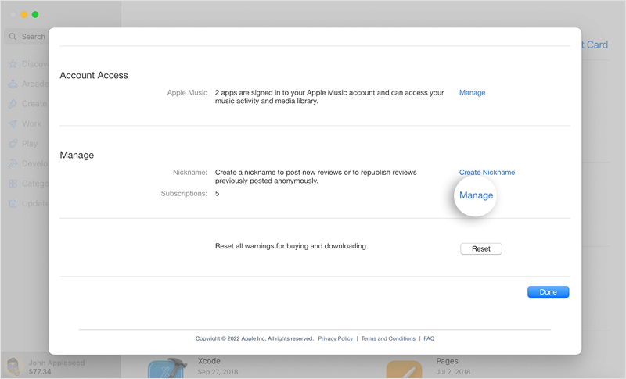Click the Pages app icon
This screenshot has width=626, height=379.
point(405,369)
